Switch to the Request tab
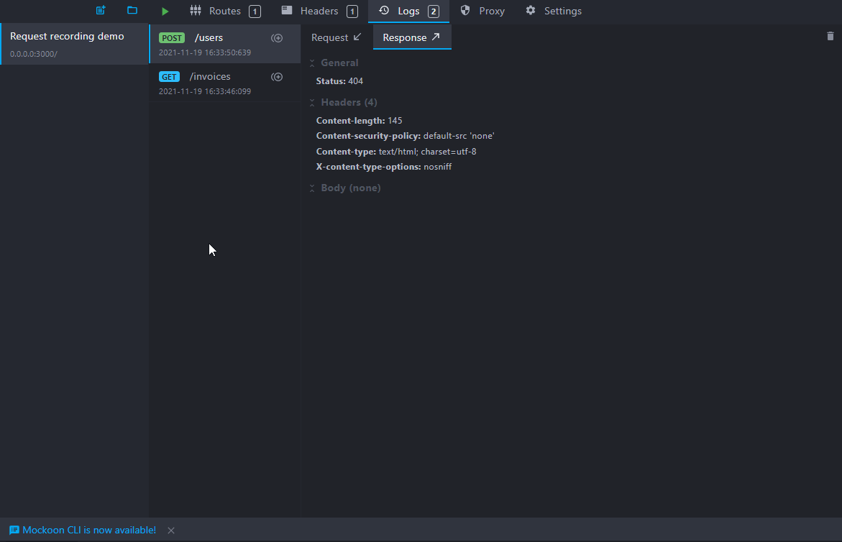 336,37
